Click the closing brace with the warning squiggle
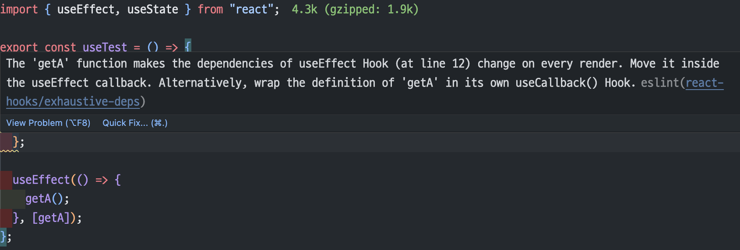740x250 pixels. pyautogui.click(x=16, y=142)
